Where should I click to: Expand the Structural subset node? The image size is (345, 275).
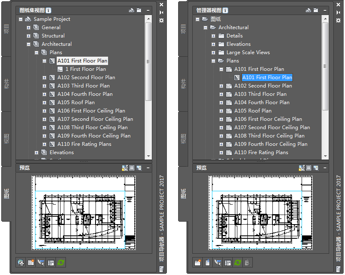click(29, 36)
